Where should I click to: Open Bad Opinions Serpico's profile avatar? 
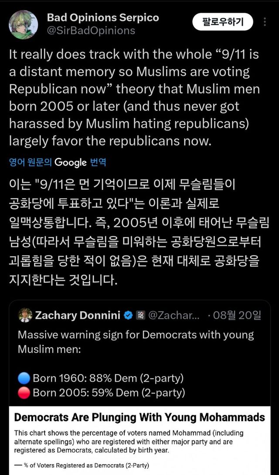point(24,24)
